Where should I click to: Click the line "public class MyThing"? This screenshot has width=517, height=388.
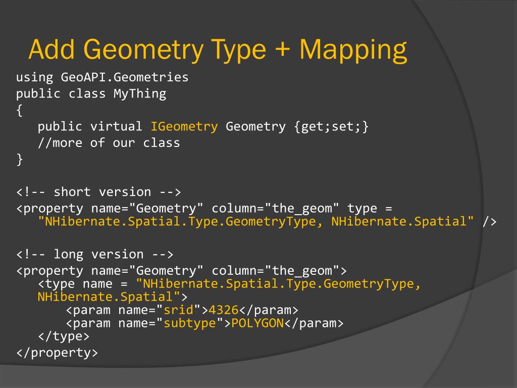(x=91, y=93)
